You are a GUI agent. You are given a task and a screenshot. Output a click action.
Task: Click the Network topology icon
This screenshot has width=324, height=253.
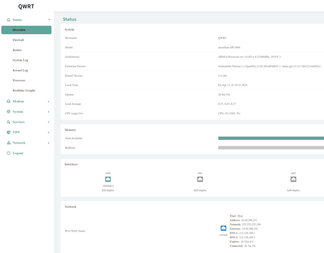[8, 143]
